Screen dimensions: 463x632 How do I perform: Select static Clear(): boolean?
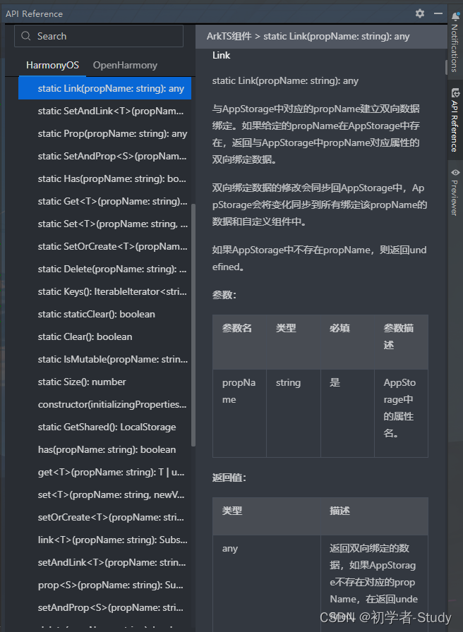(x=105, y=336)
